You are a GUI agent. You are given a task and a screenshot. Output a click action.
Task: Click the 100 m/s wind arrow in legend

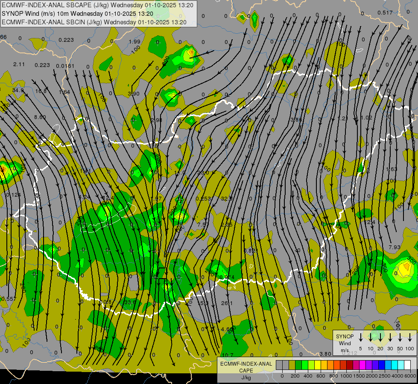[x=410, y=338]
